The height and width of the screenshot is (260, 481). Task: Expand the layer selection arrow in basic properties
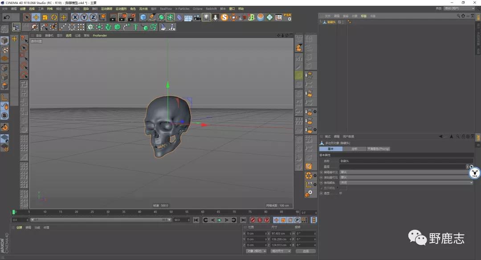(x=467, y=166)
